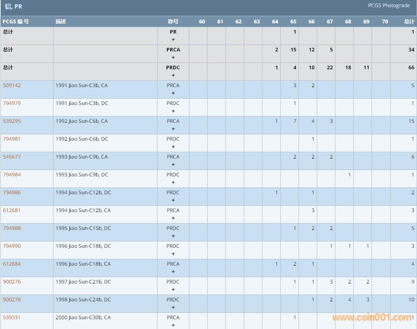This screenshot has width=417, height=329.
Task: Click the 1993 Jiao Sun-C9b, DC description
Action: click(x=82, y=175)
